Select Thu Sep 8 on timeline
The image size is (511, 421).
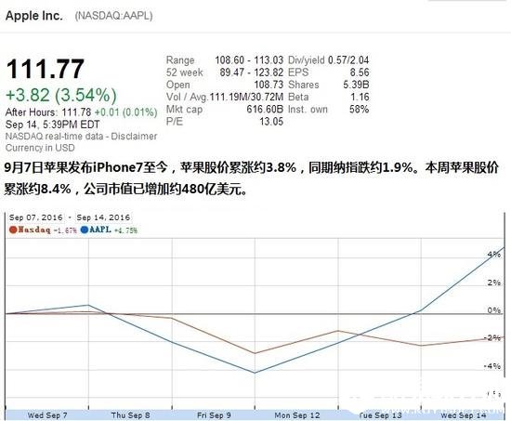[x=130, y=415]
